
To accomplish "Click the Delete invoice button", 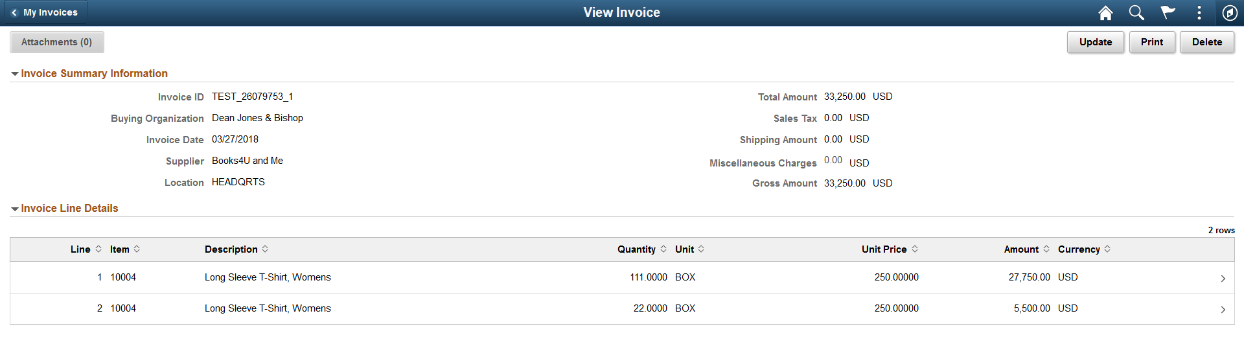I will [x=1207, y=42].
